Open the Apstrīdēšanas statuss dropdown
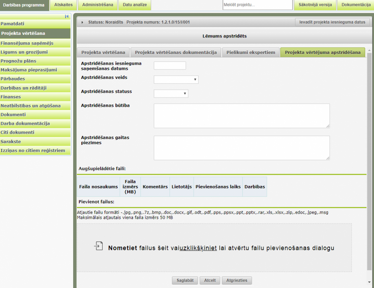 pyautogui.click(x=171, y=94)
